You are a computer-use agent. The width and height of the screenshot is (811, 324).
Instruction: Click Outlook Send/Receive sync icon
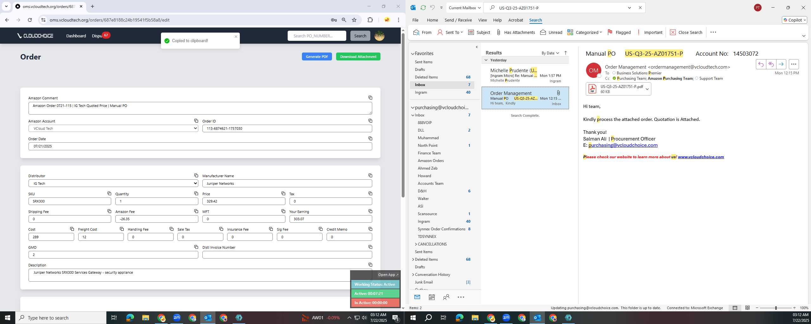coord(423,8)
